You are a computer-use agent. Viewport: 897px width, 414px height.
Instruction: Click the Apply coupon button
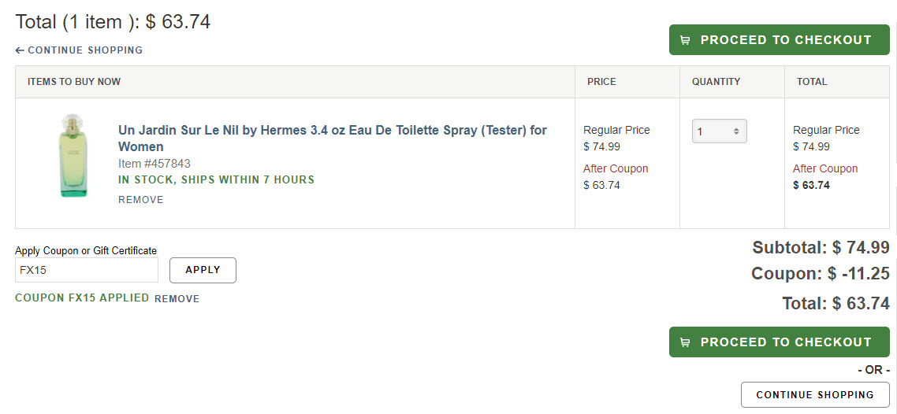[x=203, y=270]
